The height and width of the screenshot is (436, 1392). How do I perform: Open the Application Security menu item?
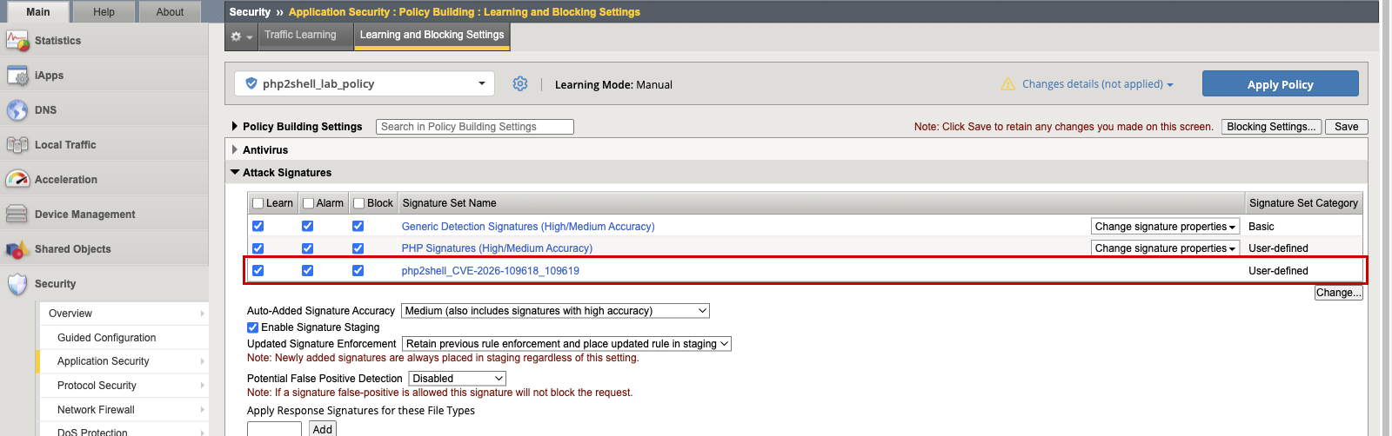tap(124, 361)
